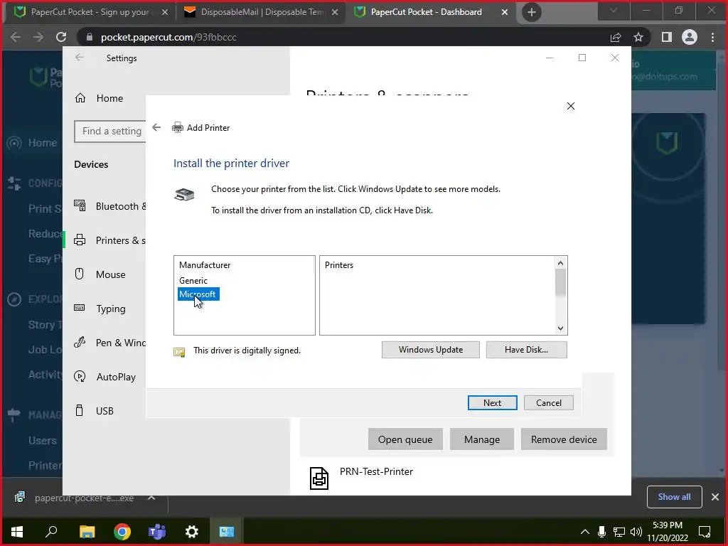This screenshot has width=728, height=546.
Task: Open USB settings page
Action: (x=95, y=411)
